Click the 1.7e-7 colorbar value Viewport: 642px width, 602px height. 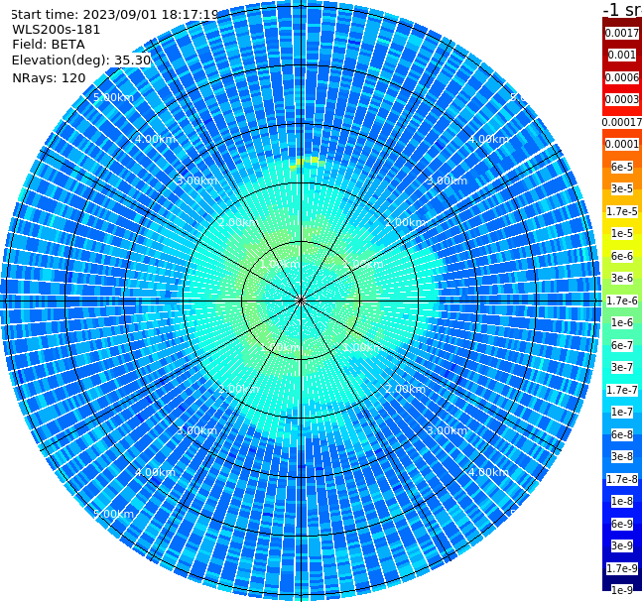coord(622,390)
